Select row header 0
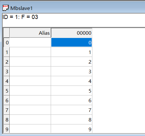 click(7, 42)
